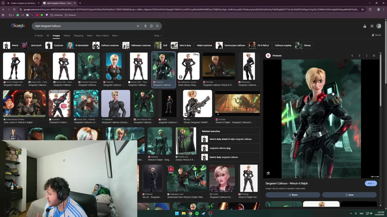
Task: Select the 'Fix it felix jr' filter chip
Action: 259,46
